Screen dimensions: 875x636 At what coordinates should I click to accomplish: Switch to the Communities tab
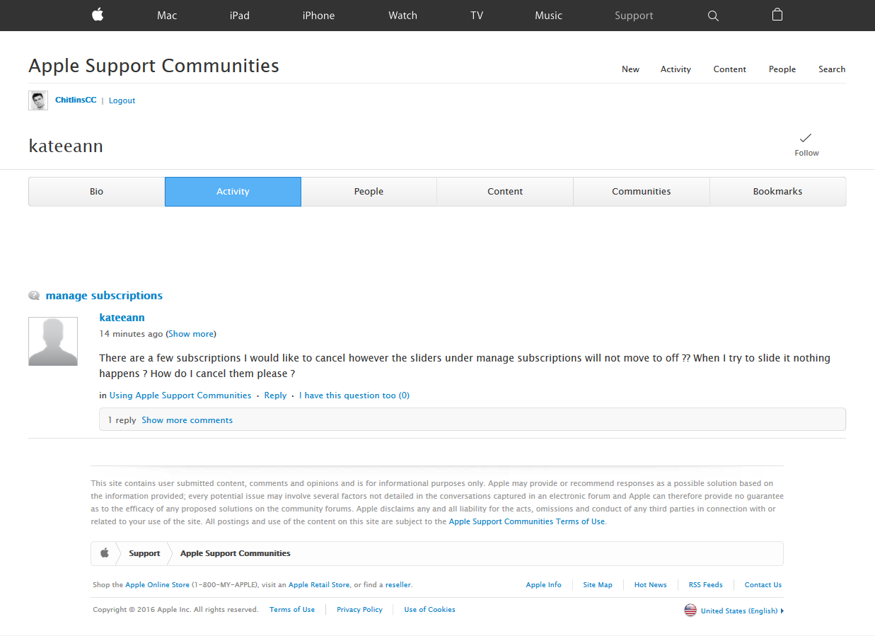click(x=642, y=192)
